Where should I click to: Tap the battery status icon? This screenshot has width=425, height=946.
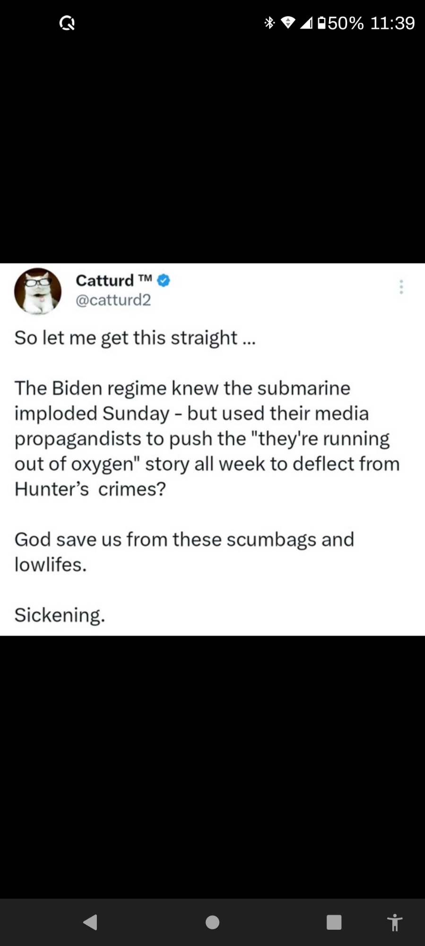click(x=321, y=22)
